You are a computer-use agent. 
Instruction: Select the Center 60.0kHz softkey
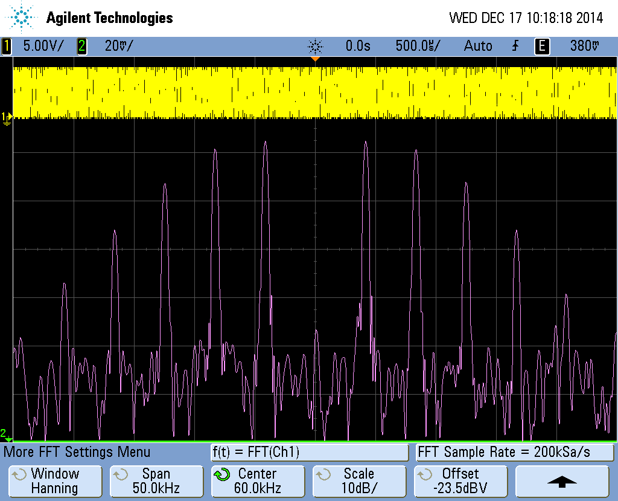pyautogui.click(x=258, y=481)
